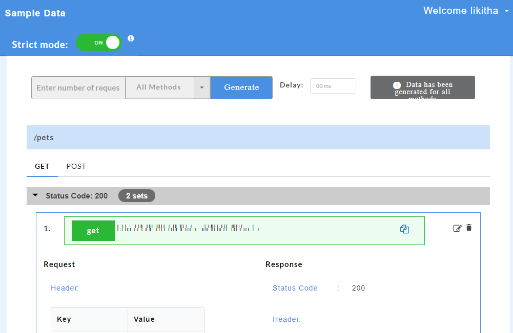Click the Status Code link under Response
The width and height of the screenshot is (513, 333).
tap(295, 288)
